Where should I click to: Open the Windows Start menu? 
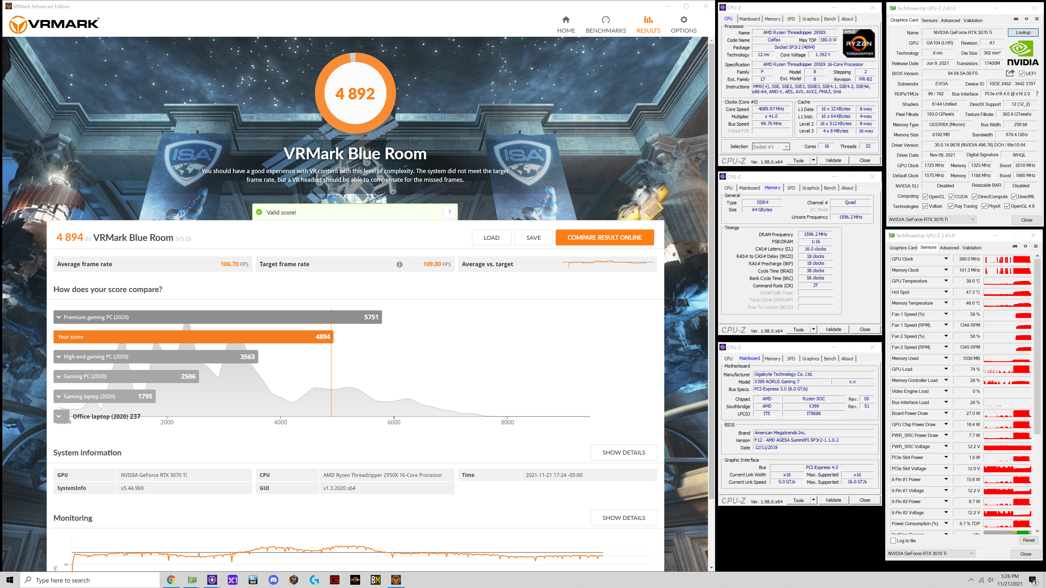click(x=10, y=580)
